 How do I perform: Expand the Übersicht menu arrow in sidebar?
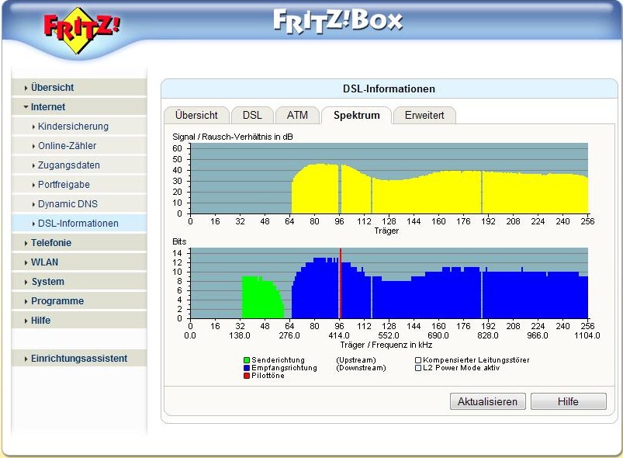[x=26, y=88]
